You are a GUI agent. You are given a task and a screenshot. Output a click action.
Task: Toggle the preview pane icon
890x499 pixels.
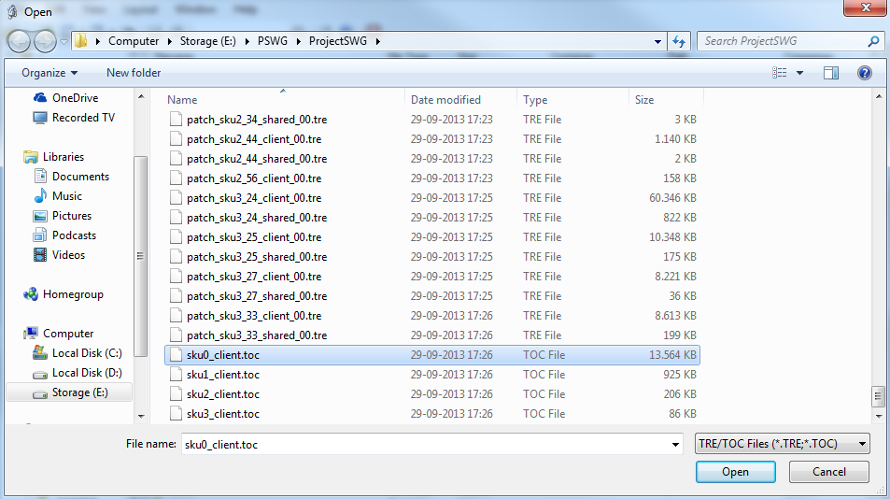(831, 73)
